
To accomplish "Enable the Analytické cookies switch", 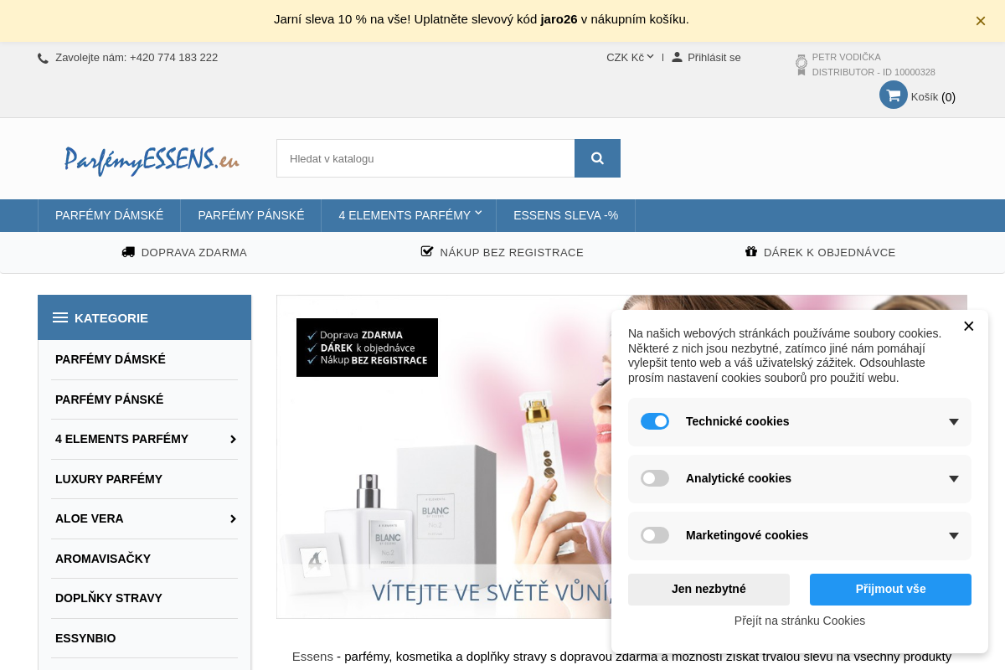I will (655, 478).
